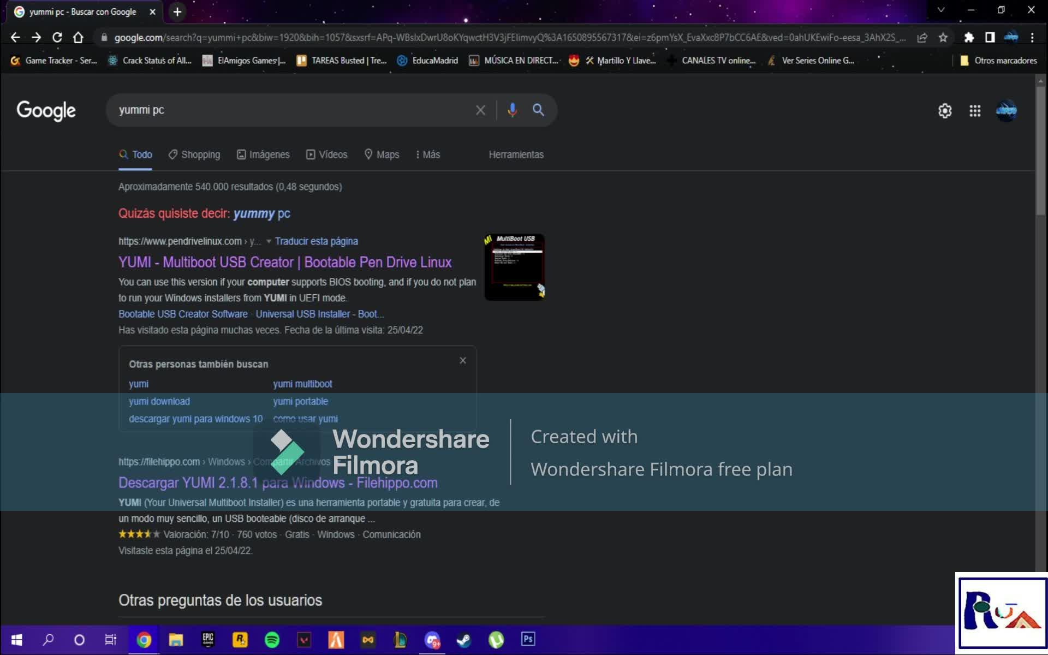Open dropdown arrow next to pendrivelinux URL
Image resolution: width=1048 pixels, height=655 pixels.
269,241
